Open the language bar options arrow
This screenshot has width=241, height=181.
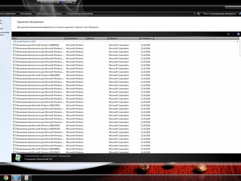coord(75,2)
